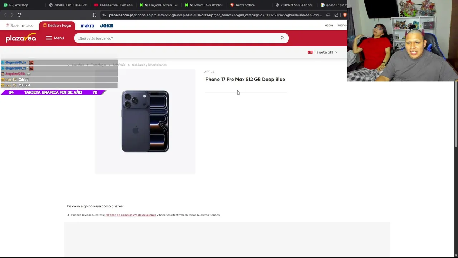
Task: Select the Electro y Hogar section
Action: point(57,25)
